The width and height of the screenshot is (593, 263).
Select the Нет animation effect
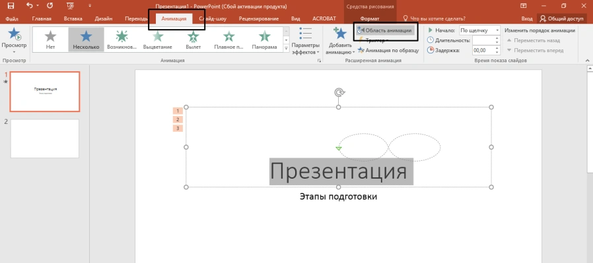pos(50,40)
